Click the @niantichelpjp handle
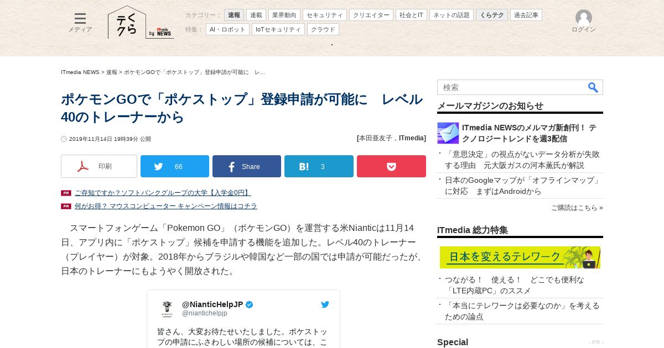The width and height of the screenshot is (664, 348). [205, 313]
